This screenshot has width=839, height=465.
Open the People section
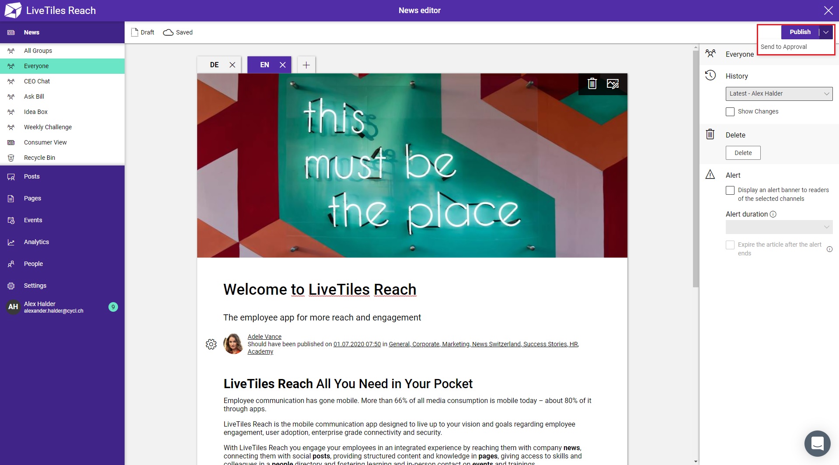coord(62,264)
